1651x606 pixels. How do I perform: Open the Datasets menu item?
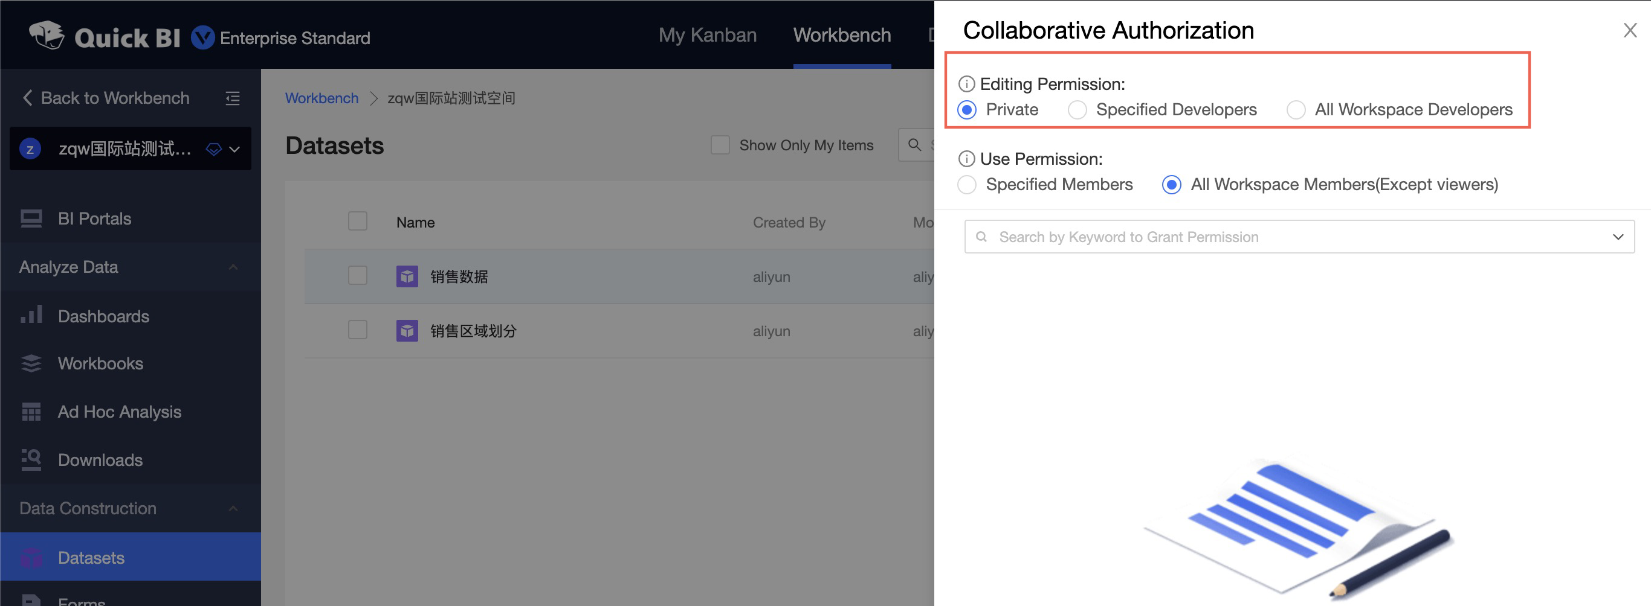point(91,557)
